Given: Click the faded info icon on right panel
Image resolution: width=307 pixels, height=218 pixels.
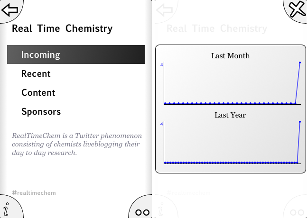Looking at the screenshot, I should pyautogui.click(x=161, y=209).
